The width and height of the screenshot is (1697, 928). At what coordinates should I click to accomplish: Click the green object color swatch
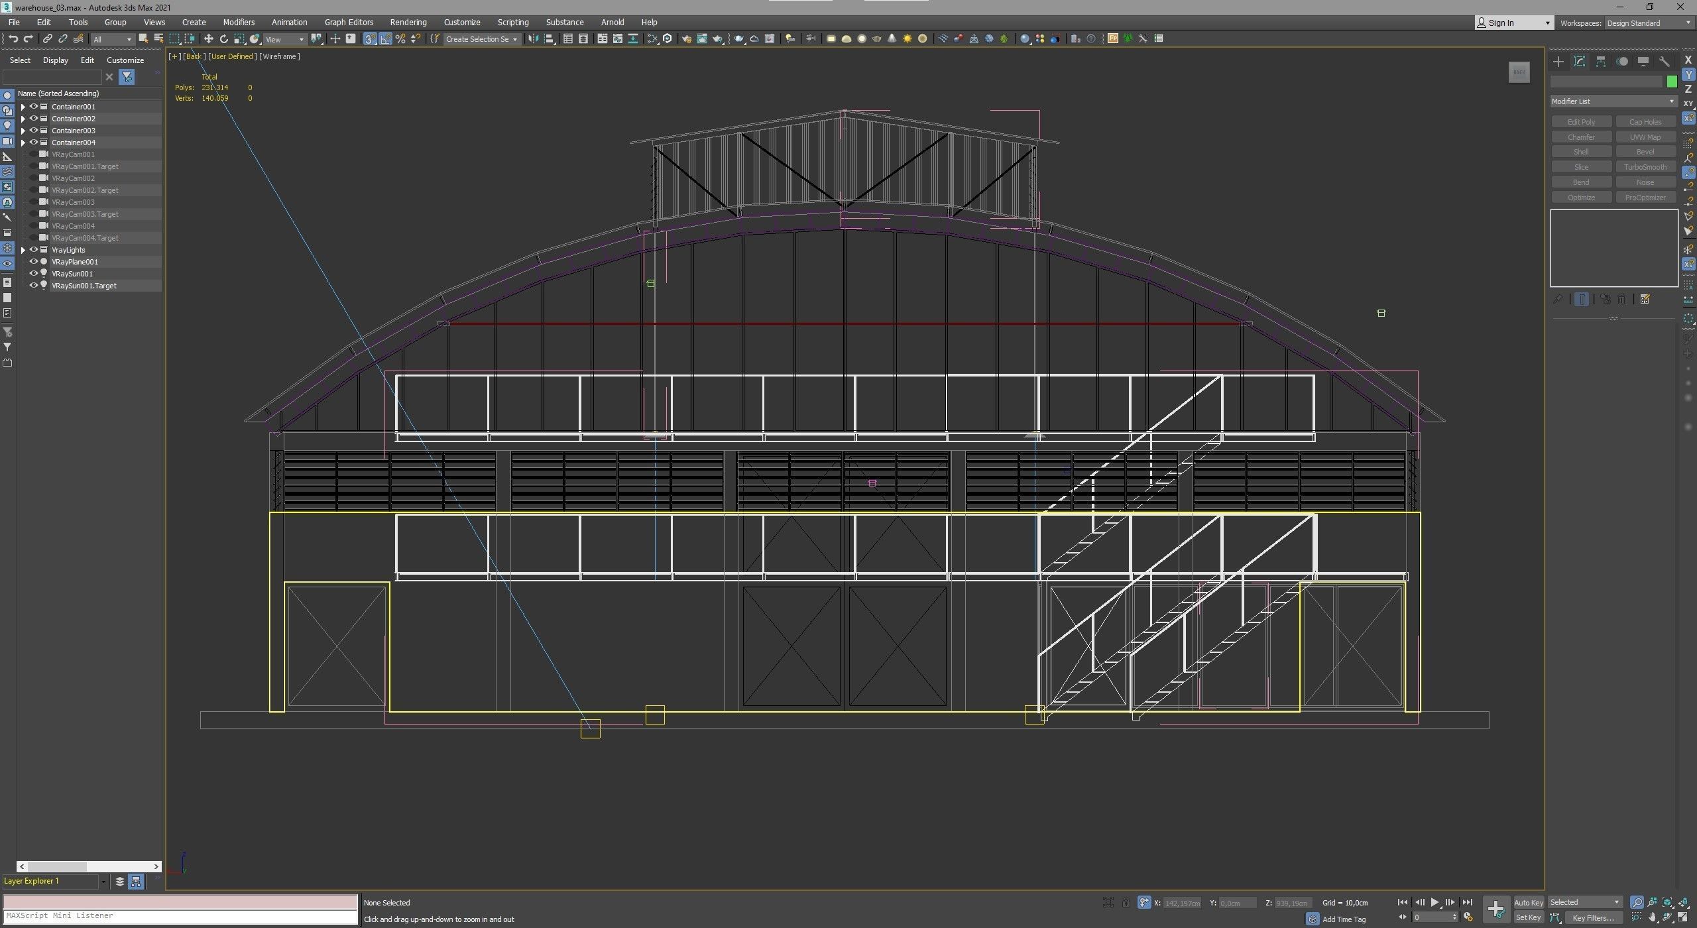(1671, 82)
